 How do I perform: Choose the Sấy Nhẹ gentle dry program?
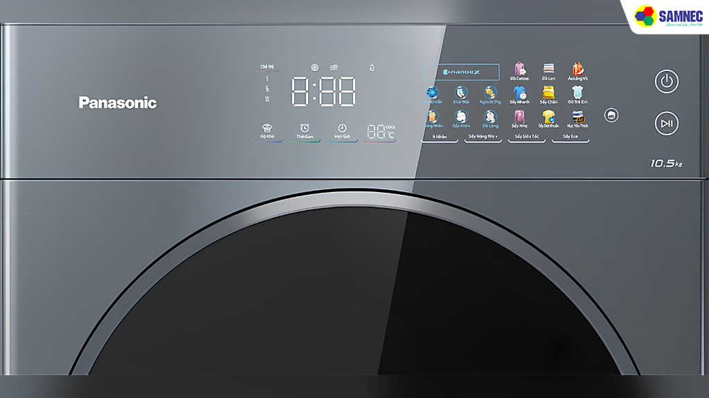click(x=519, y=119)
